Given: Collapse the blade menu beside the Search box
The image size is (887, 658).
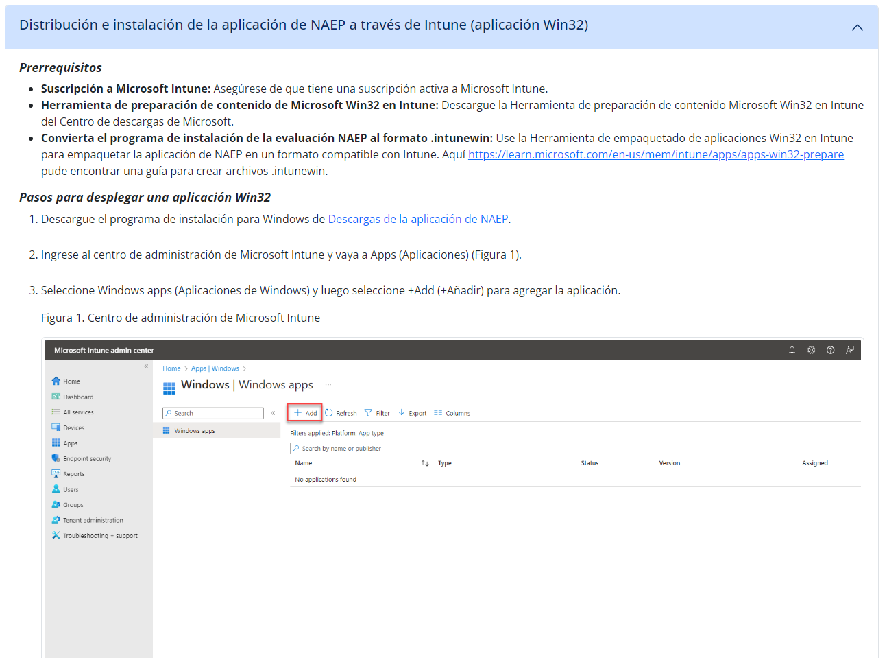Looking at the screenshot, I should point(273,413).
